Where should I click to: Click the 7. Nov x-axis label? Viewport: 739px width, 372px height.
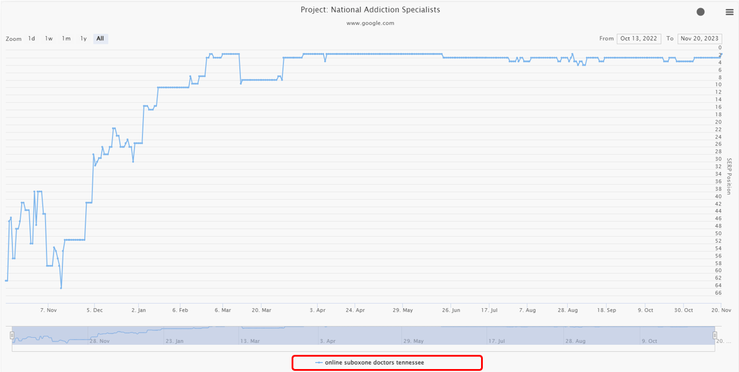click(x=48, y=310)
